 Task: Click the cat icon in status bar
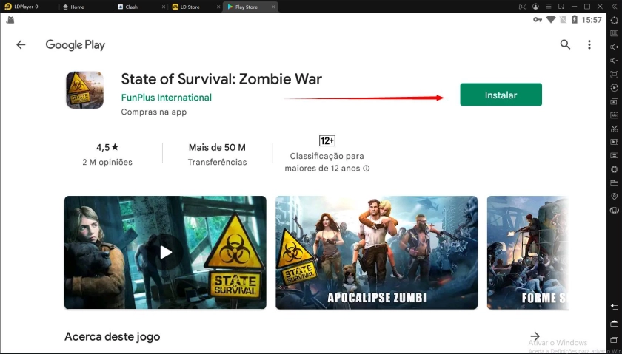[10, 19]
